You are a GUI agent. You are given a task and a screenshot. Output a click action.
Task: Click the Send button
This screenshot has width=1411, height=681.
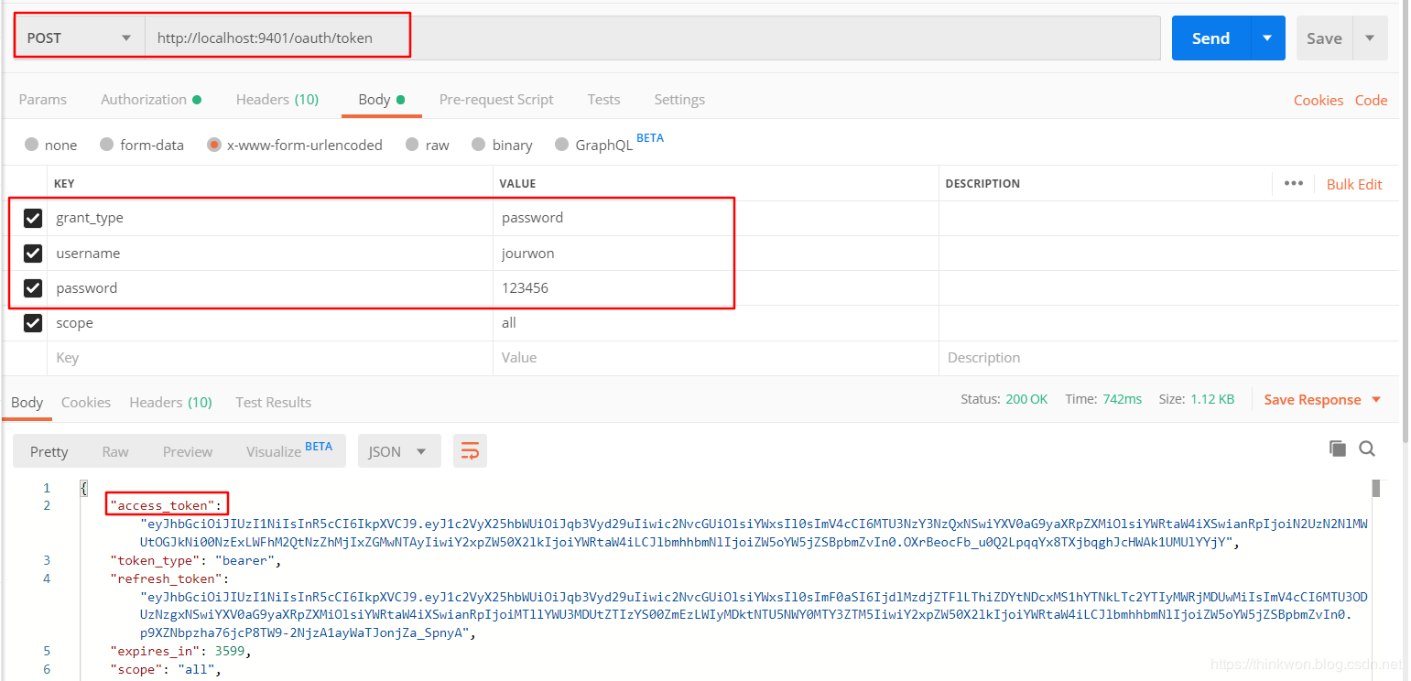point(1210,38)
